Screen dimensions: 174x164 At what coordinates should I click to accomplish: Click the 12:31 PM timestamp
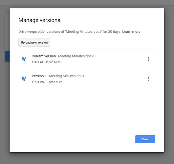(38, 82)
